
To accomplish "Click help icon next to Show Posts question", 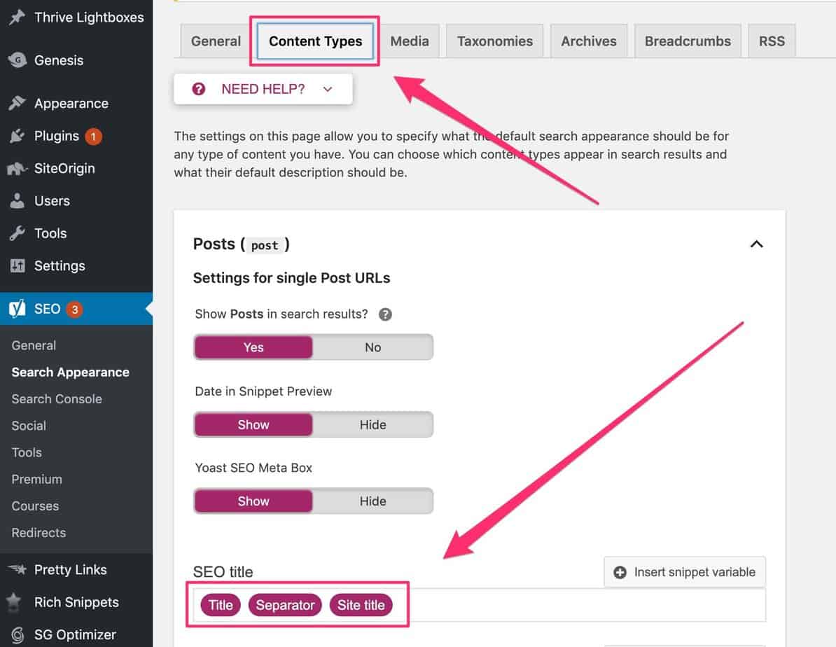I will click(x=385, y=314).
